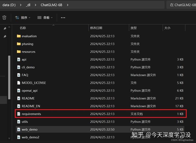Click the ChatGLM2-6B breadcrumb segment
196x143 pixels.
[51, 5]
